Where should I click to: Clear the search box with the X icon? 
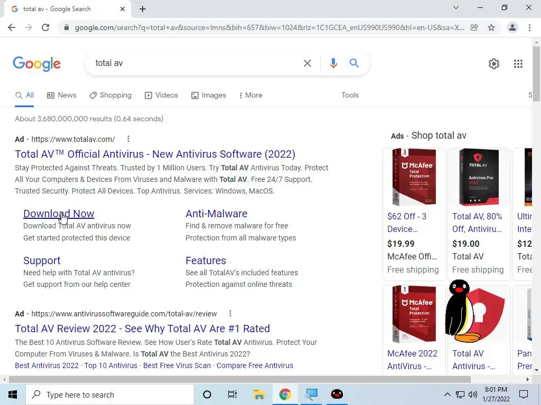307,63
